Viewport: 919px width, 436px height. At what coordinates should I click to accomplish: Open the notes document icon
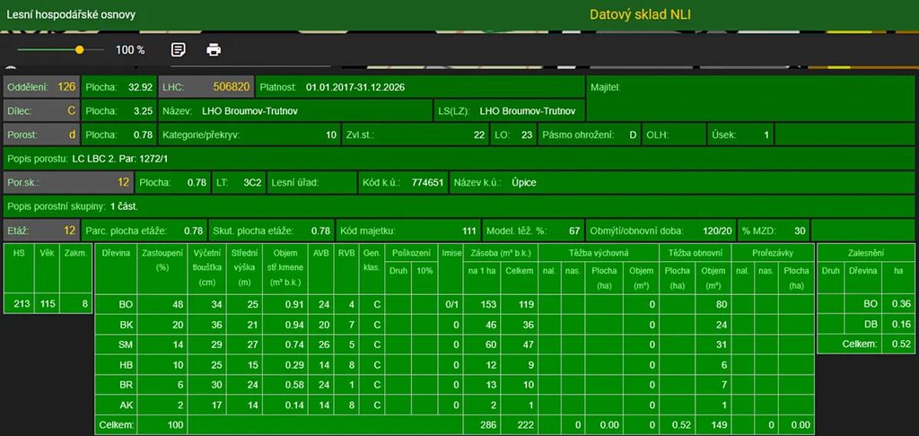tap(179, 49)
